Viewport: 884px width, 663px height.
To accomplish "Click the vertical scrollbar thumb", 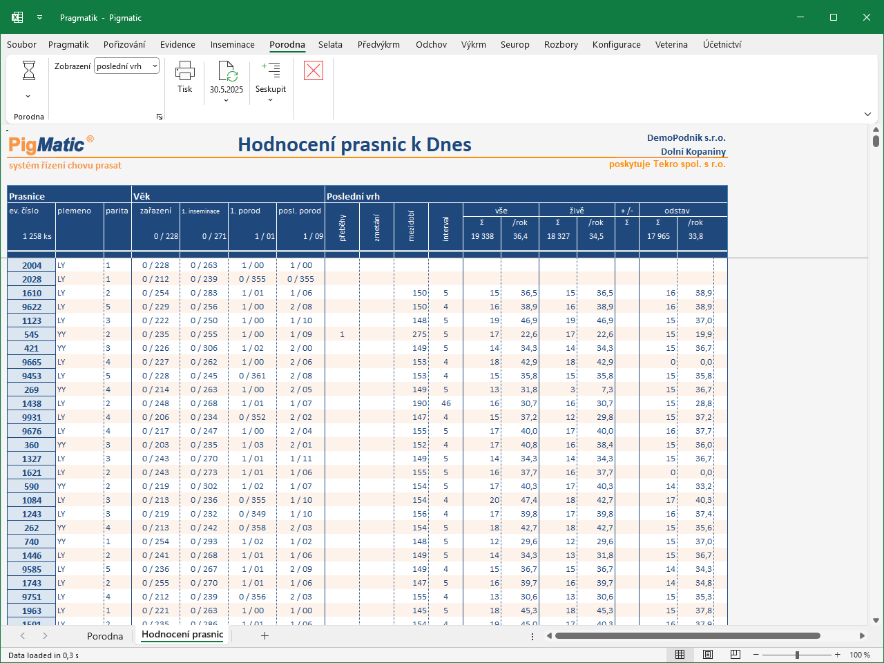I will 876,141.
